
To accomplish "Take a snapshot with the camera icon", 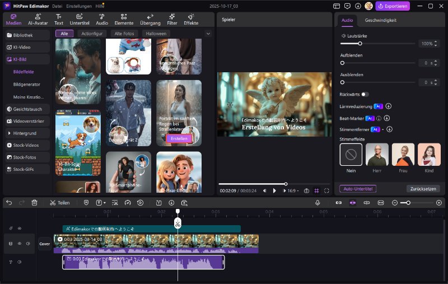I will click(306, 190).
